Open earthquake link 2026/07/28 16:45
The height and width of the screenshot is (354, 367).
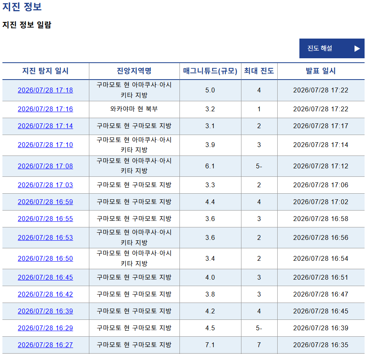(45, 277)
